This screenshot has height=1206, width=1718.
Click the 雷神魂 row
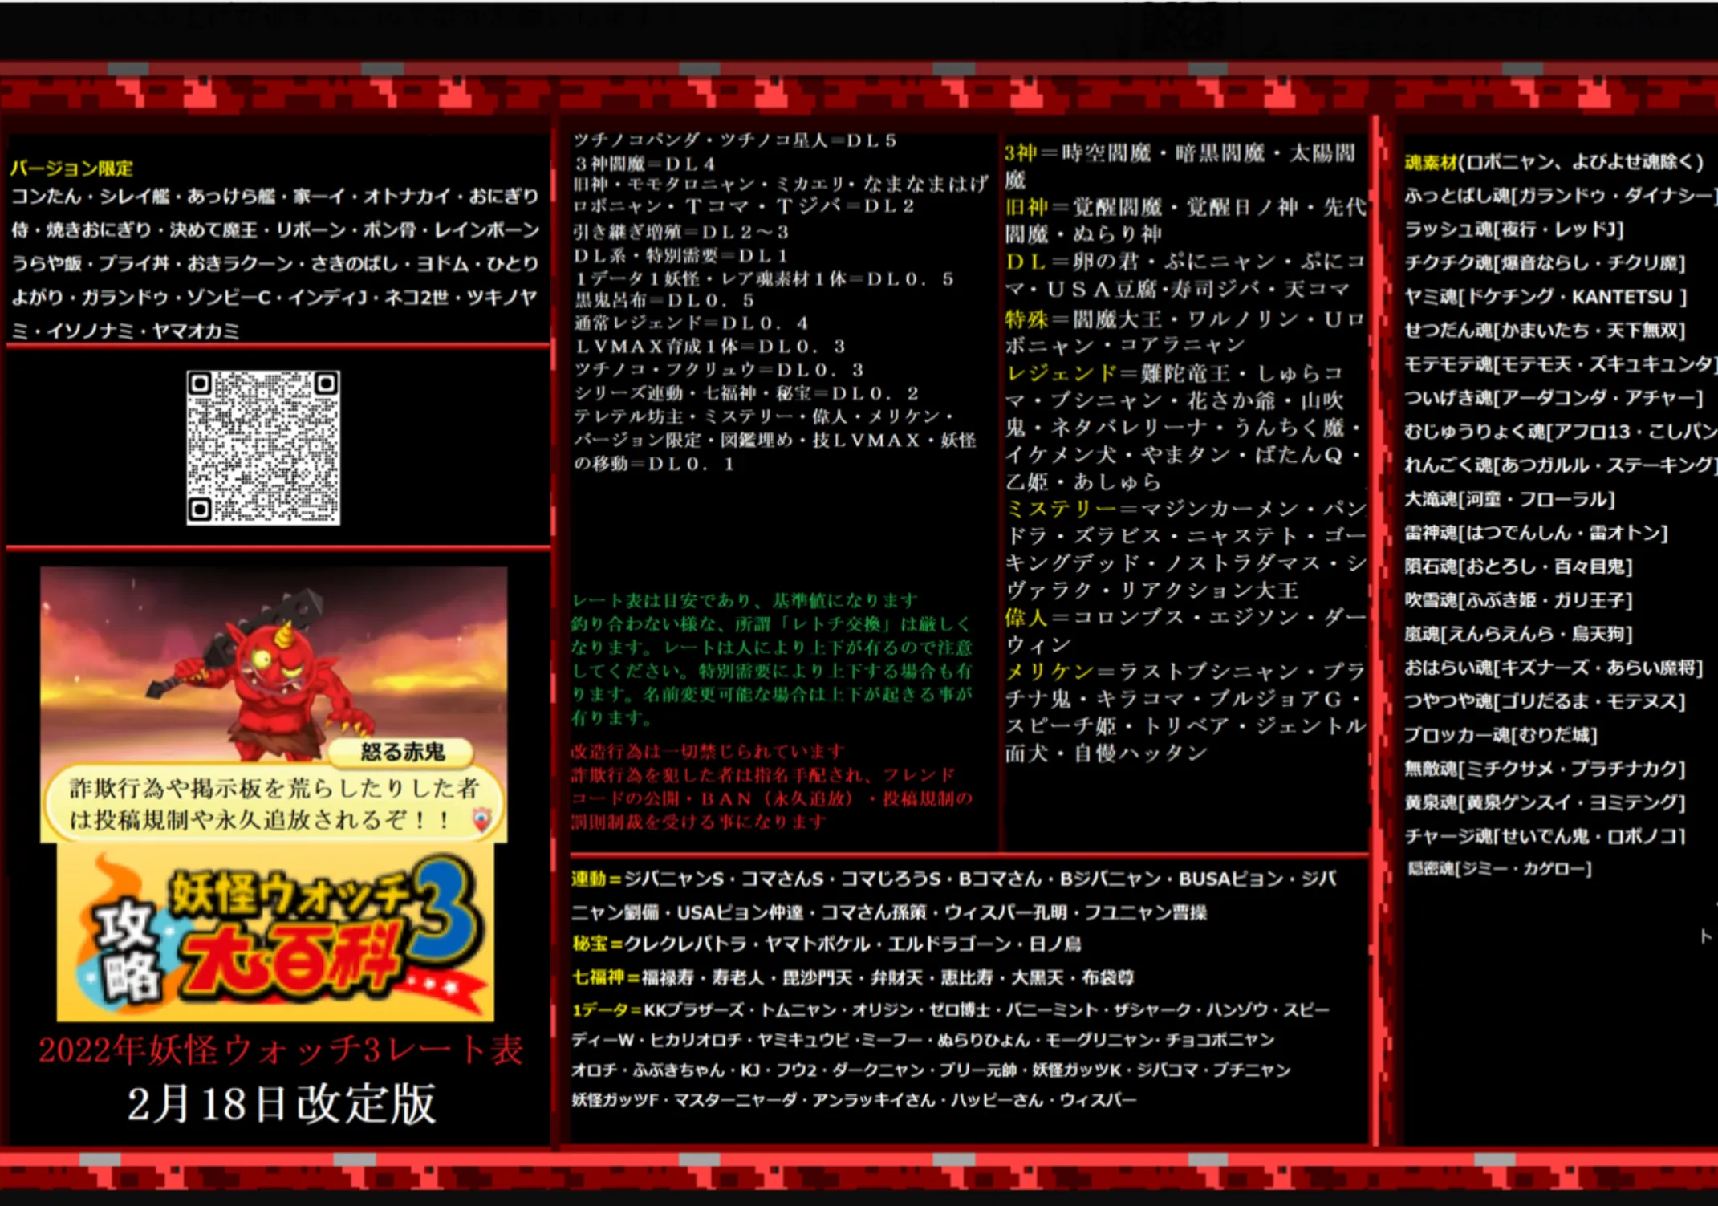point(1536,533)
